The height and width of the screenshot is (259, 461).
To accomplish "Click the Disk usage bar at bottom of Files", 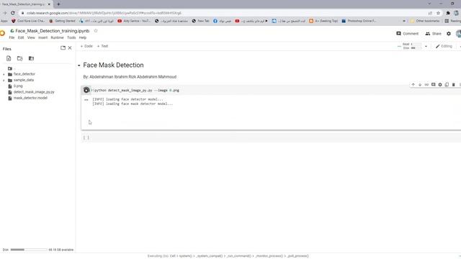I will [29, 250].
